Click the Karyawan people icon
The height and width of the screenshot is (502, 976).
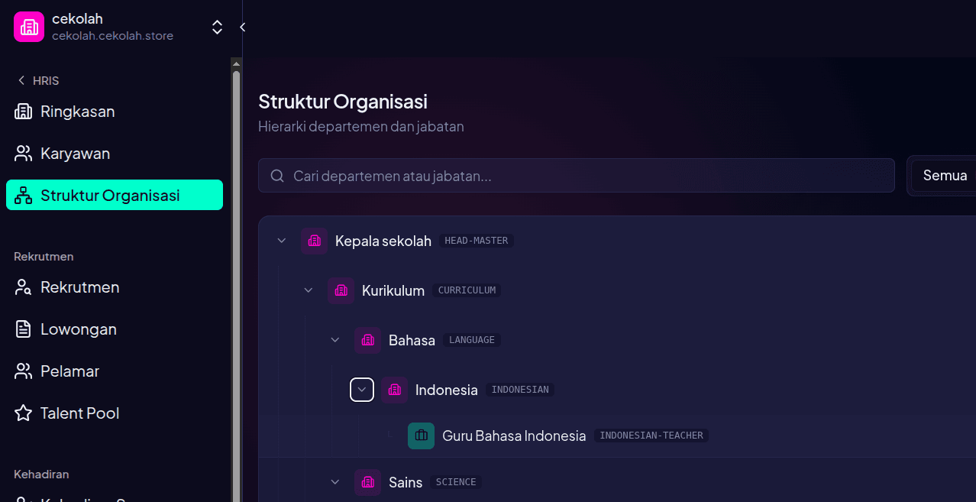click(21, 153)
